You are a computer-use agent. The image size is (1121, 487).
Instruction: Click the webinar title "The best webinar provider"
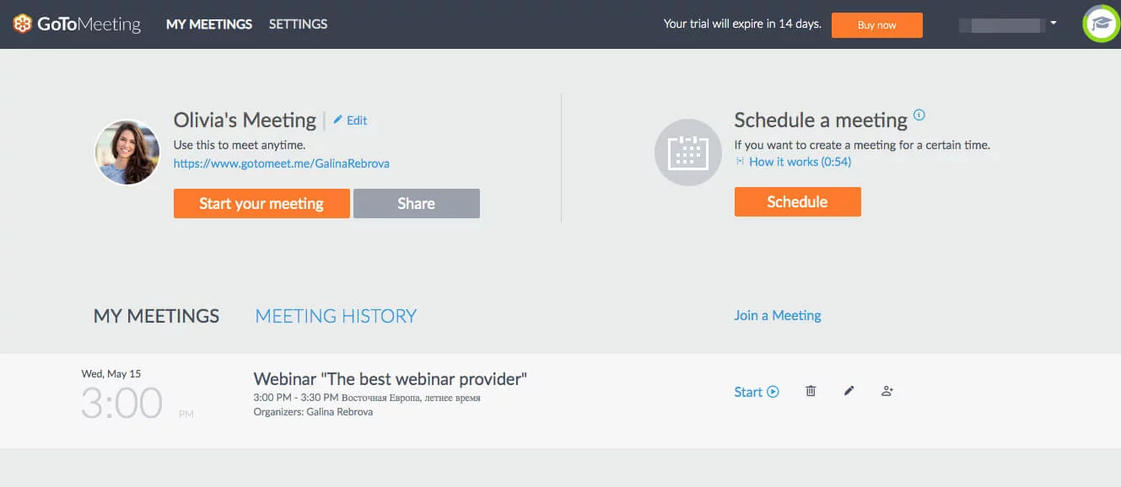pos(391,378)
